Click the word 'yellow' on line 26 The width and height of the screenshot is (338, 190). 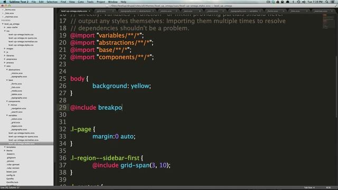point(139,86)
